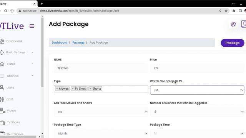Click the TV Shows television icon
The image size is (246, 138).
(x=2, y=122)
